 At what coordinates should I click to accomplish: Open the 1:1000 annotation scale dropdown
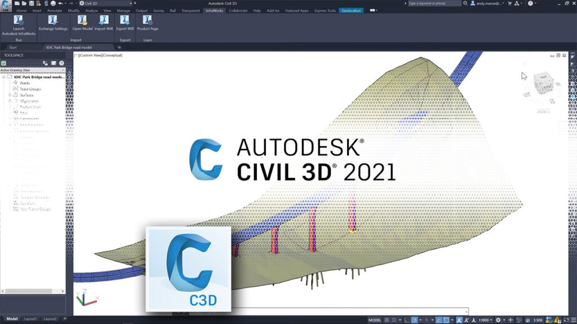[485, 320]
